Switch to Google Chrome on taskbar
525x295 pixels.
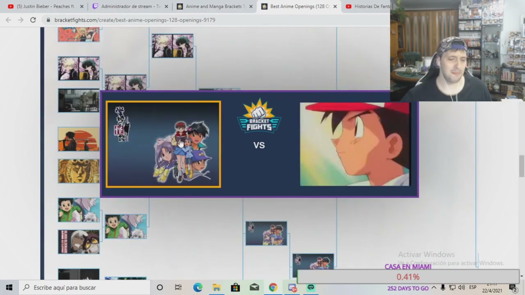point(273,288)
